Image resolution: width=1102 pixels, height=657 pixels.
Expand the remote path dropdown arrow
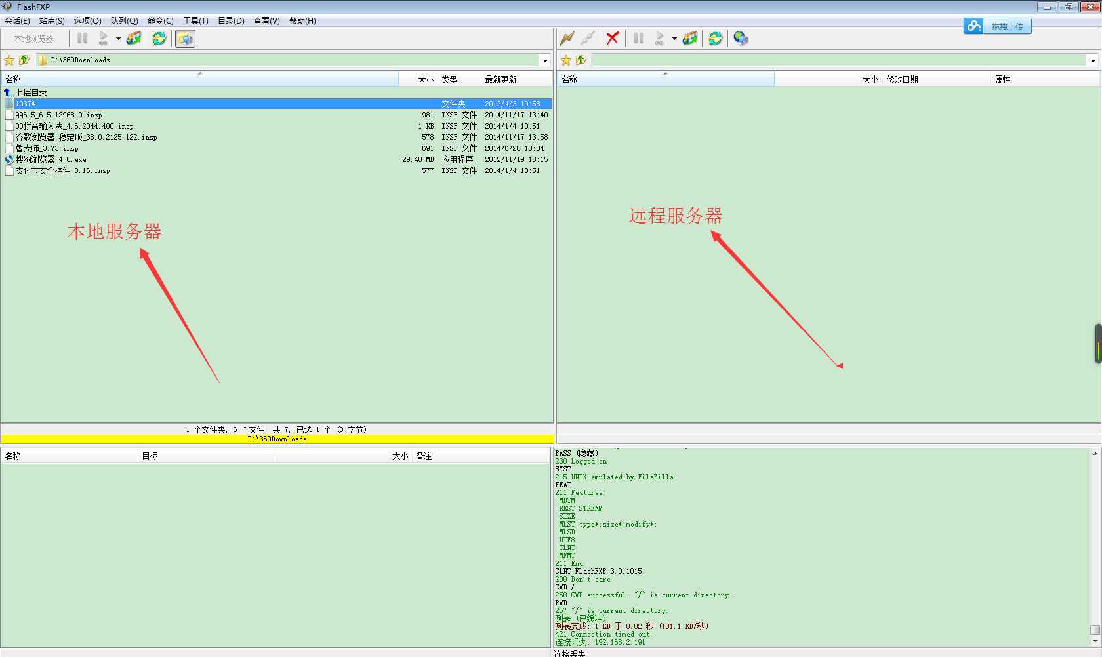point(1093,60)
